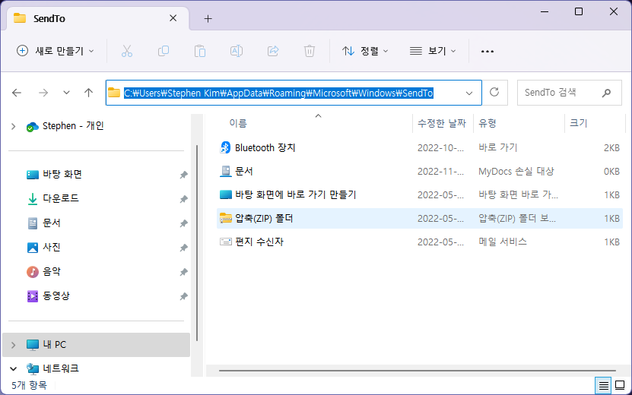Select the 압축(ZIP) 폴더 icon
The image size is (632, 395).
225,218
